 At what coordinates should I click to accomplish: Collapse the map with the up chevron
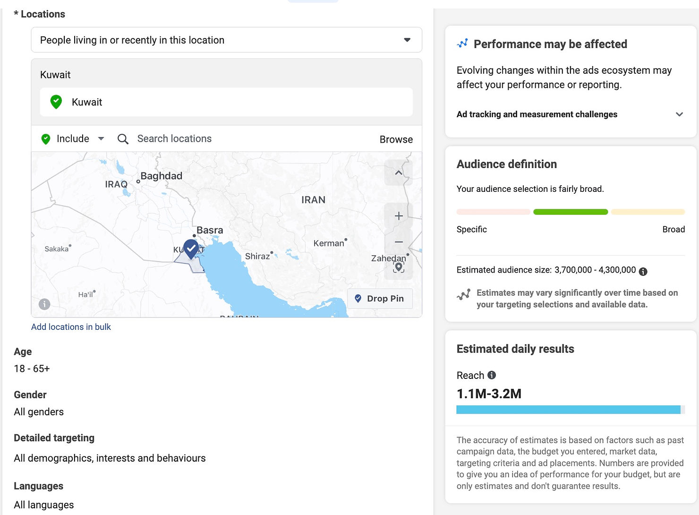399,173
